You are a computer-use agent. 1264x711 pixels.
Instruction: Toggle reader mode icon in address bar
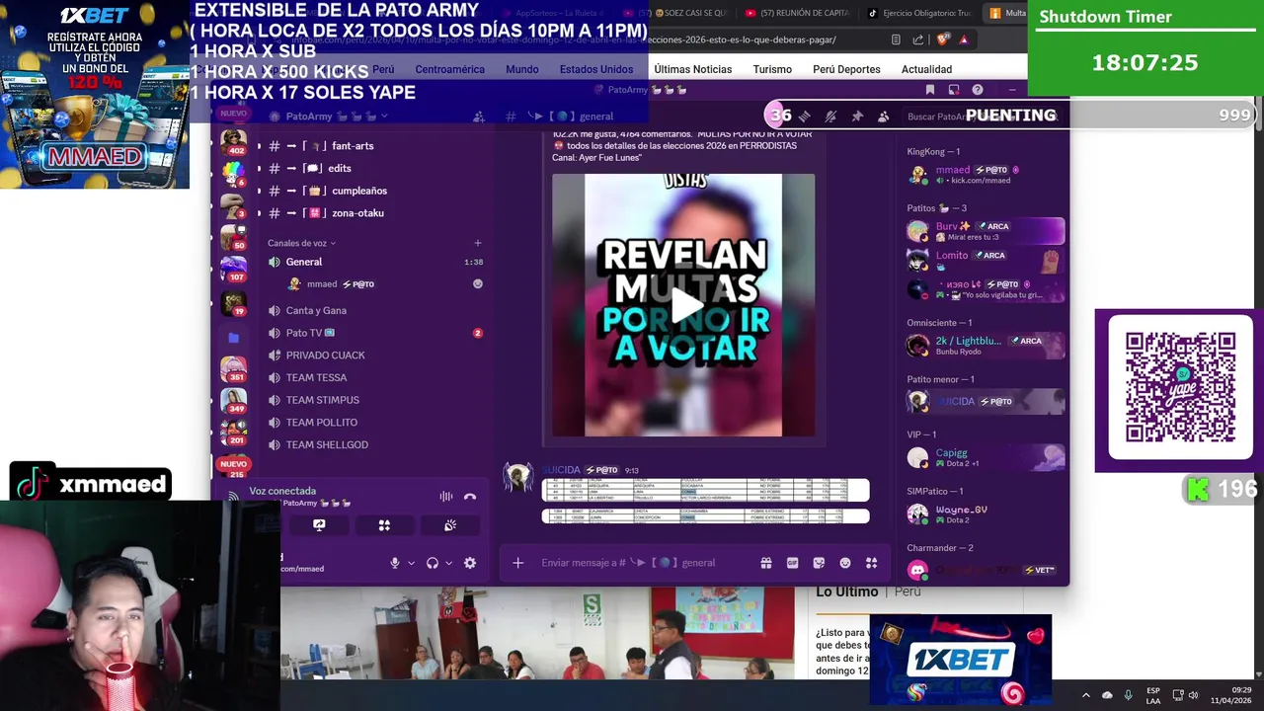(x=896, y=39)
